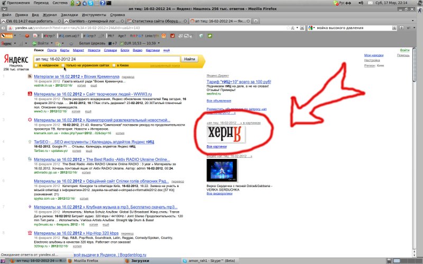Open the mail envelope indicator in tray
This screenshot has width=423, height=264.
click(x=371, y=3)
